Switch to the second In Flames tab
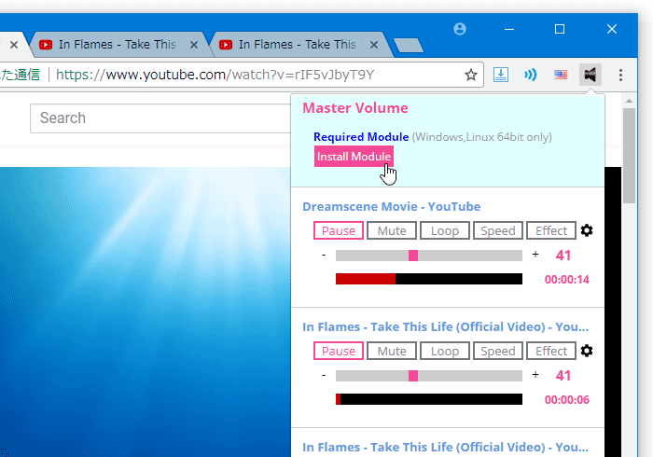 click(x=298, y=45)
